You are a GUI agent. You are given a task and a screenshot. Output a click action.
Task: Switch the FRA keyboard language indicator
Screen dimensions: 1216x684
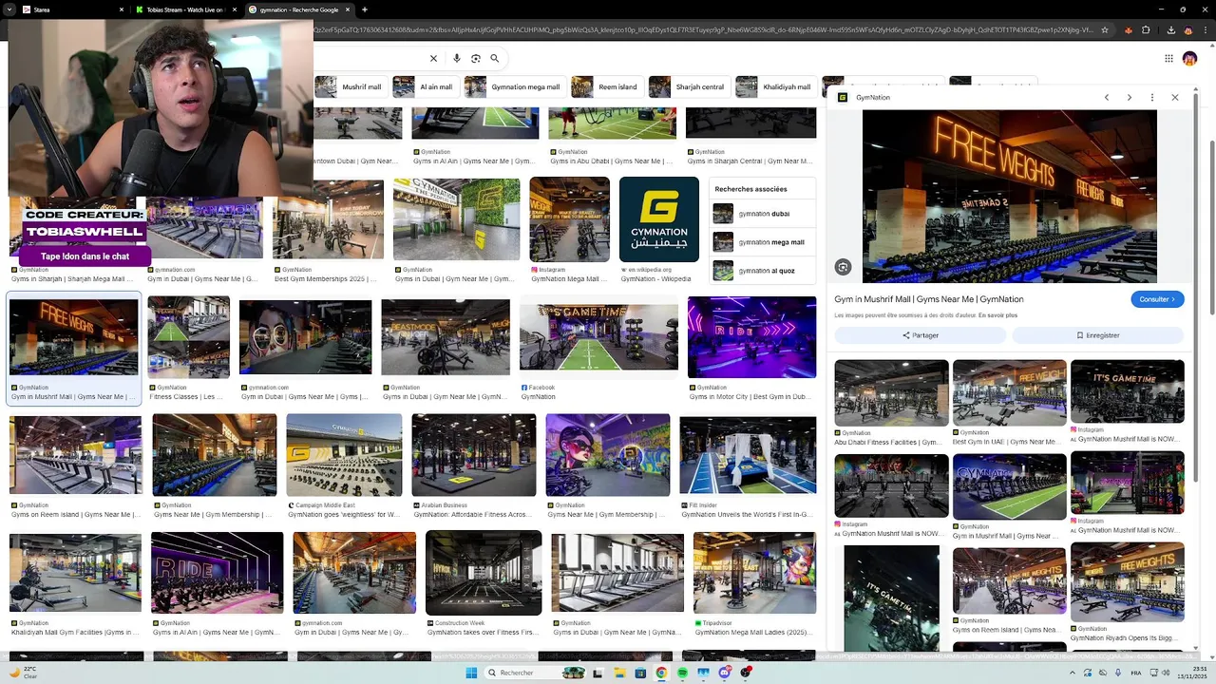(x=1136, y=673)
